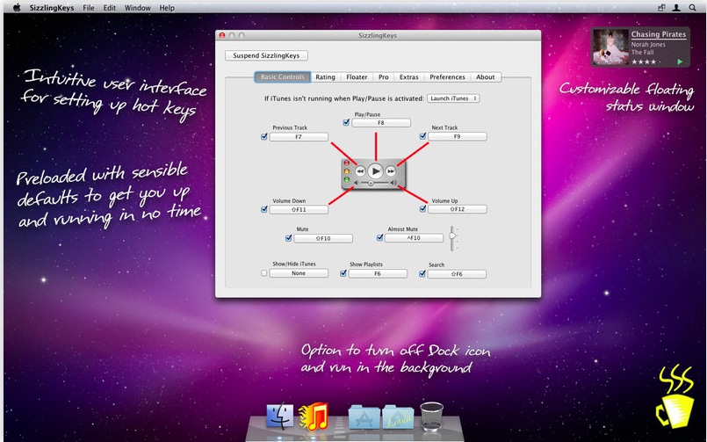Click the displays icon in the menu bar
The height and width of the screenshot is (442, 707).
661,8
